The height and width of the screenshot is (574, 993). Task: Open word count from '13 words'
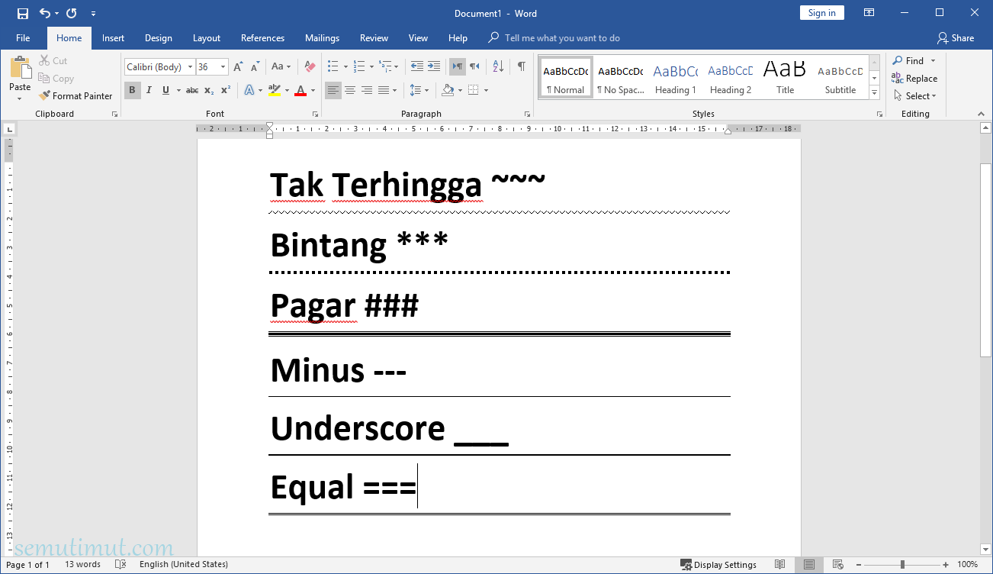tap(82, 565)
